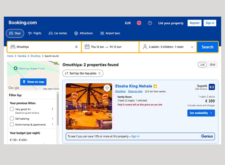
Task: Open the Etosha King Nehale title link
Action: (x=133, y=86)
